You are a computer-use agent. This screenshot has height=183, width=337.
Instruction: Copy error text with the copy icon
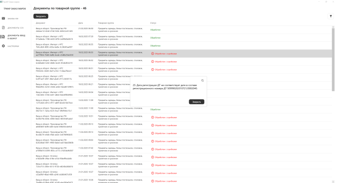click(x=203, y=80)
